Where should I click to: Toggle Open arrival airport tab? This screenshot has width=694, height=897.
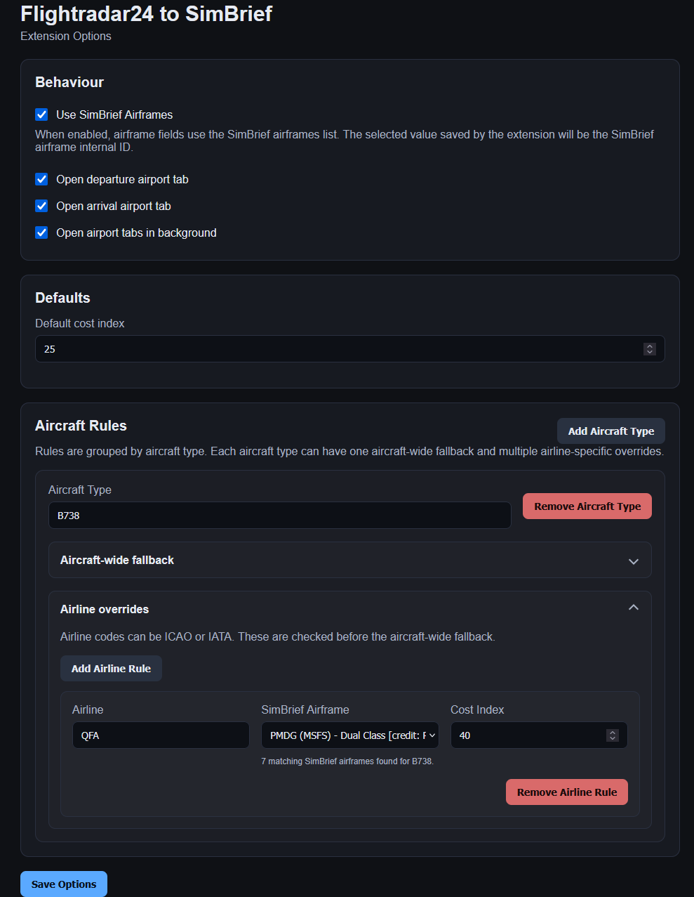(41, 206)
